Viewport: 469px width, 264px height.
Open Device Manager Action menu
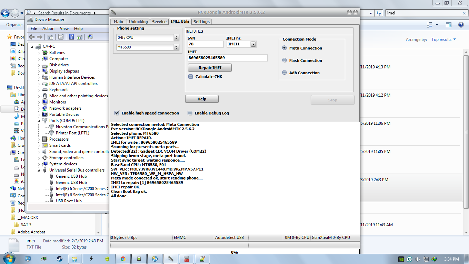click(x=48, y=29)
